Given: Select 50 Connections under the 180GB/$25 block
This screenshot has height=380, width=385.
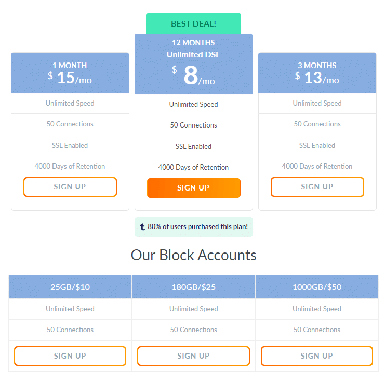Looking at the screenshot, I should pyautogui.click(x=193, y=330).
